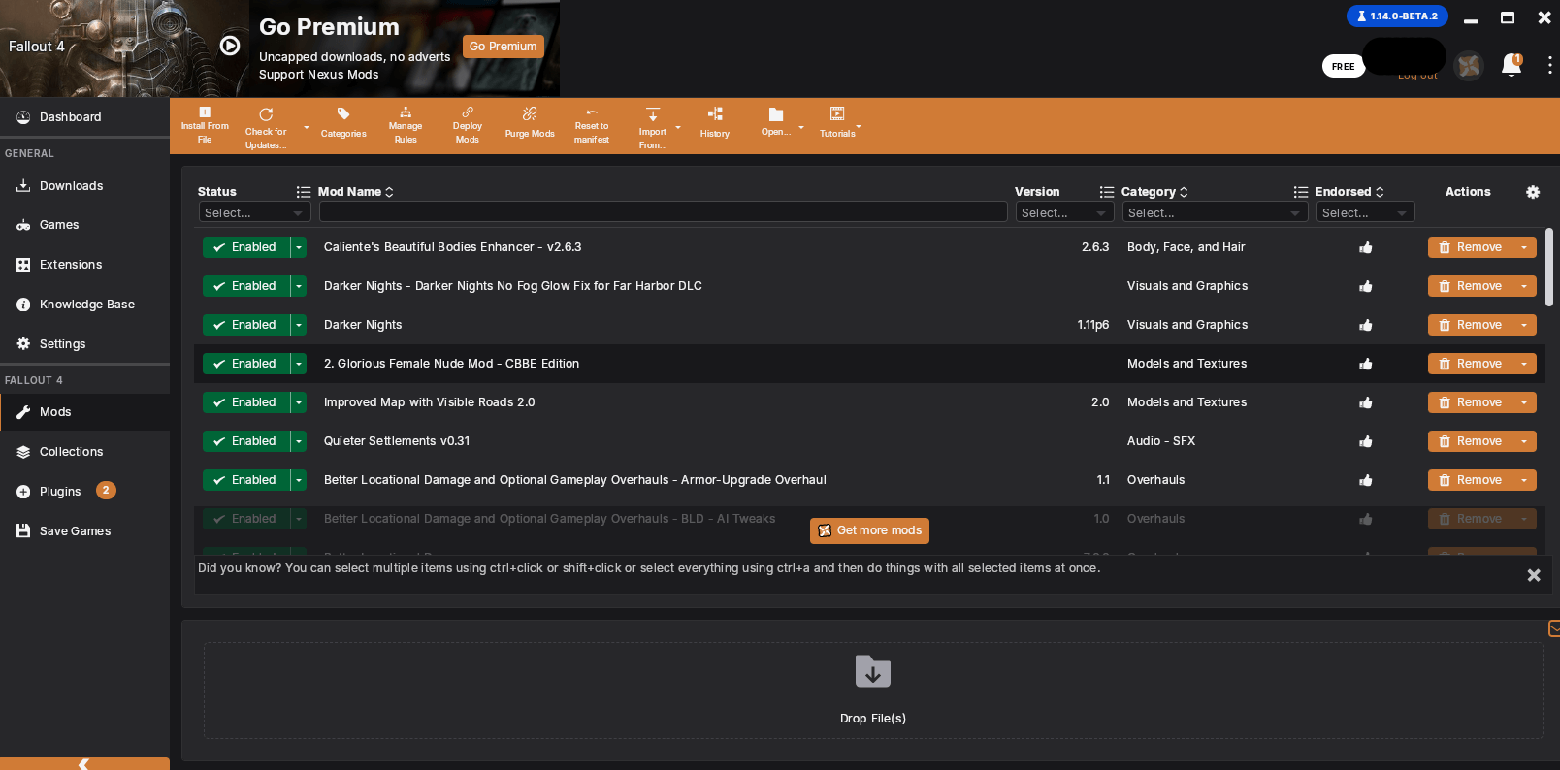Check for mod updates

266,128
